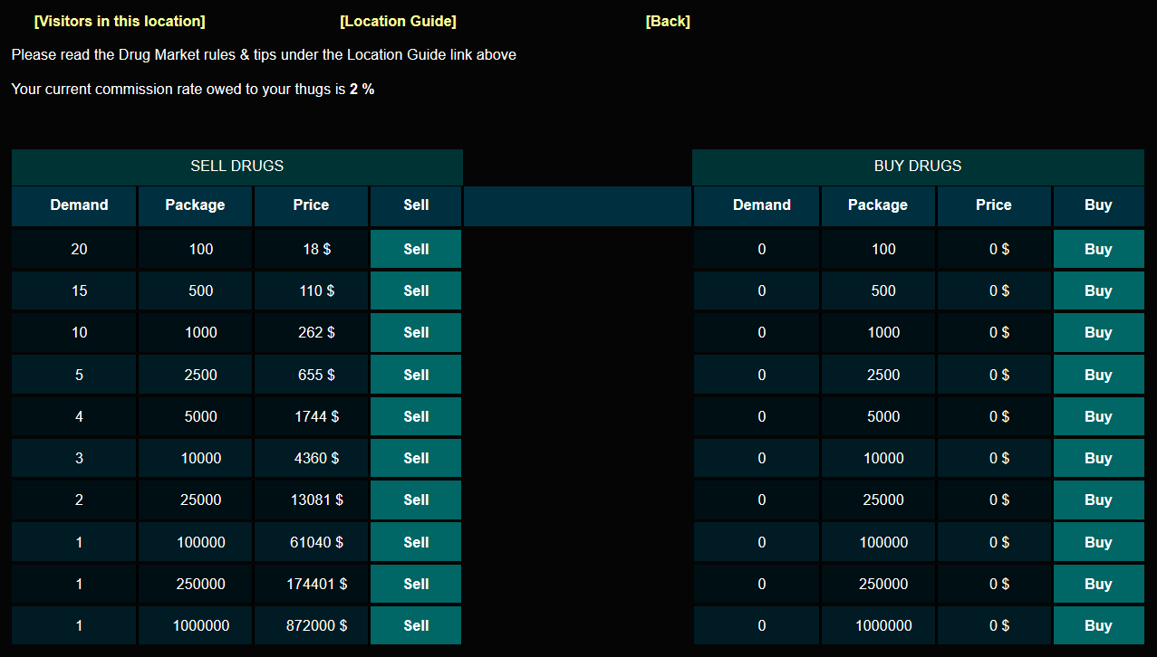This screenshot has width=1157, height=657.
Task: Buy the 1000000 package
Action: (x=1098, y=625)
